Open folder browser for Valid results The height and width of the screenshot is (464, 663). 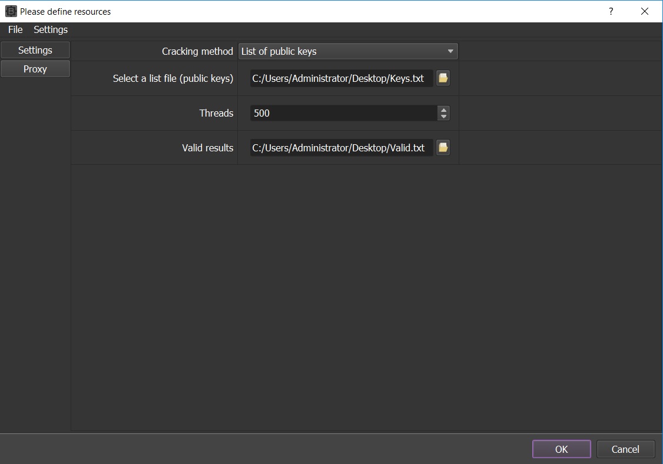coord(443,148)
